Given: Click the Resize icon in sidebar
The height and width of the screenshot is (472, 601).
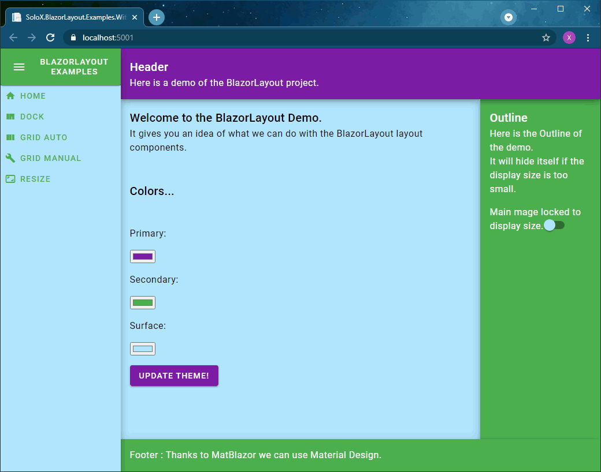Looking at the screenshot, I should (x=10, y=179).
